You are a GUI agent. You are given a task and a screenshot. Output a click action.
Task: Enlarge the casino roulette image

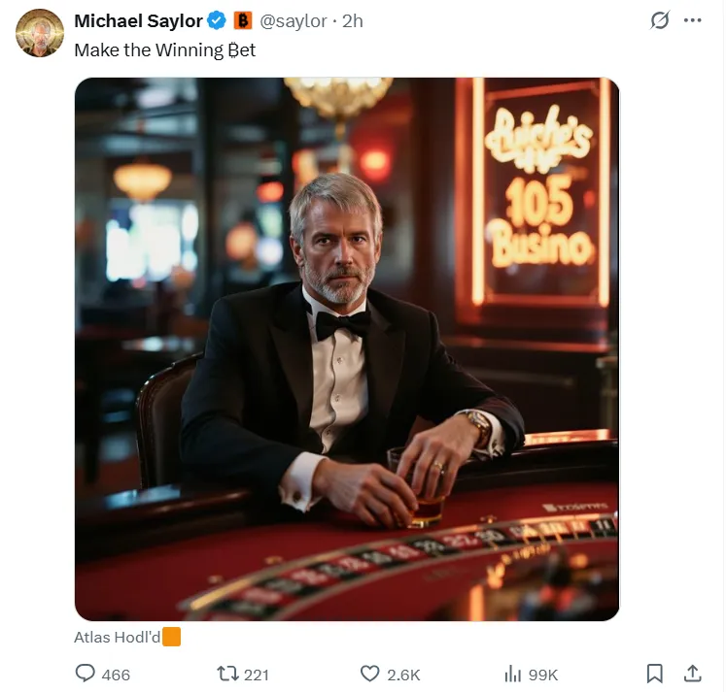point(346,348)
